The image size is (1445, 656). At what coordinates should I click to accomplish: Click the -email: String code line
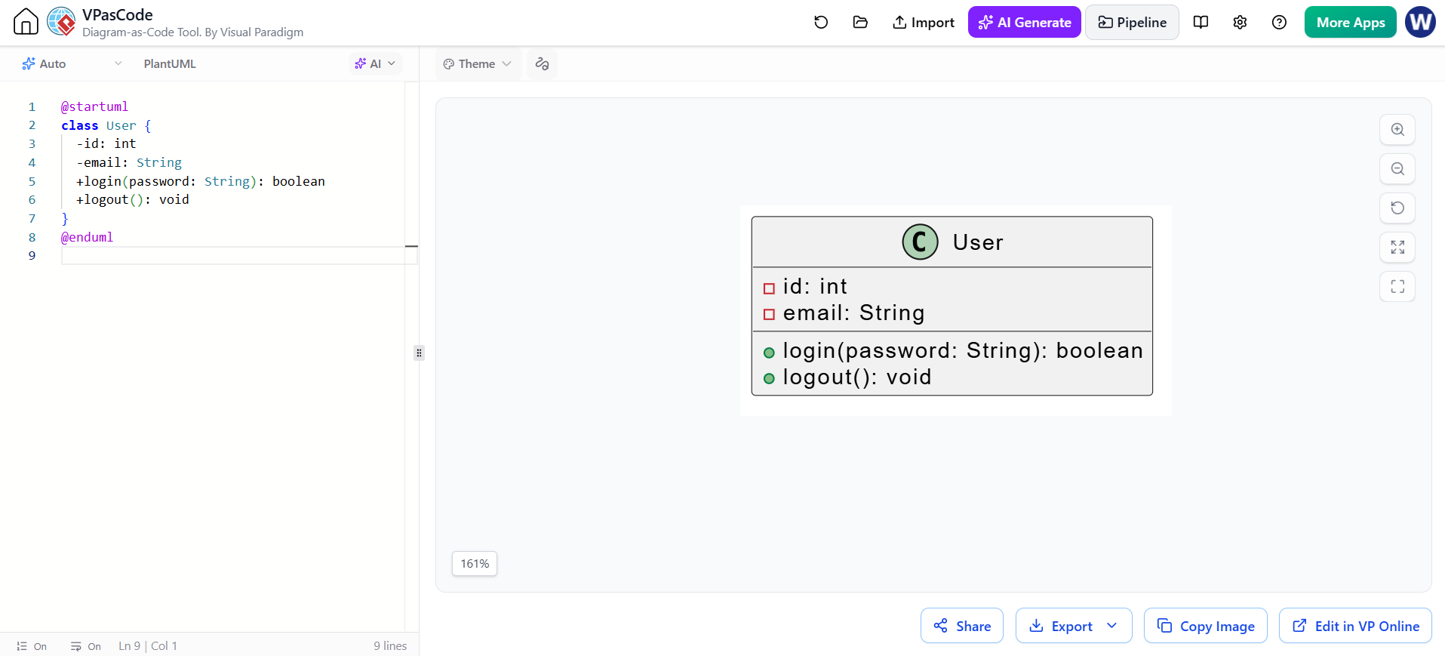129,162
